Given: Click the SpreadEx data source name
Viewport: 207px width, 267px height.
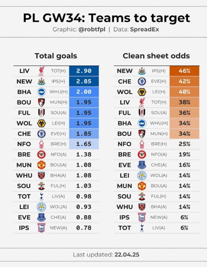Looking at the screenshot, I should click(145, 29).
